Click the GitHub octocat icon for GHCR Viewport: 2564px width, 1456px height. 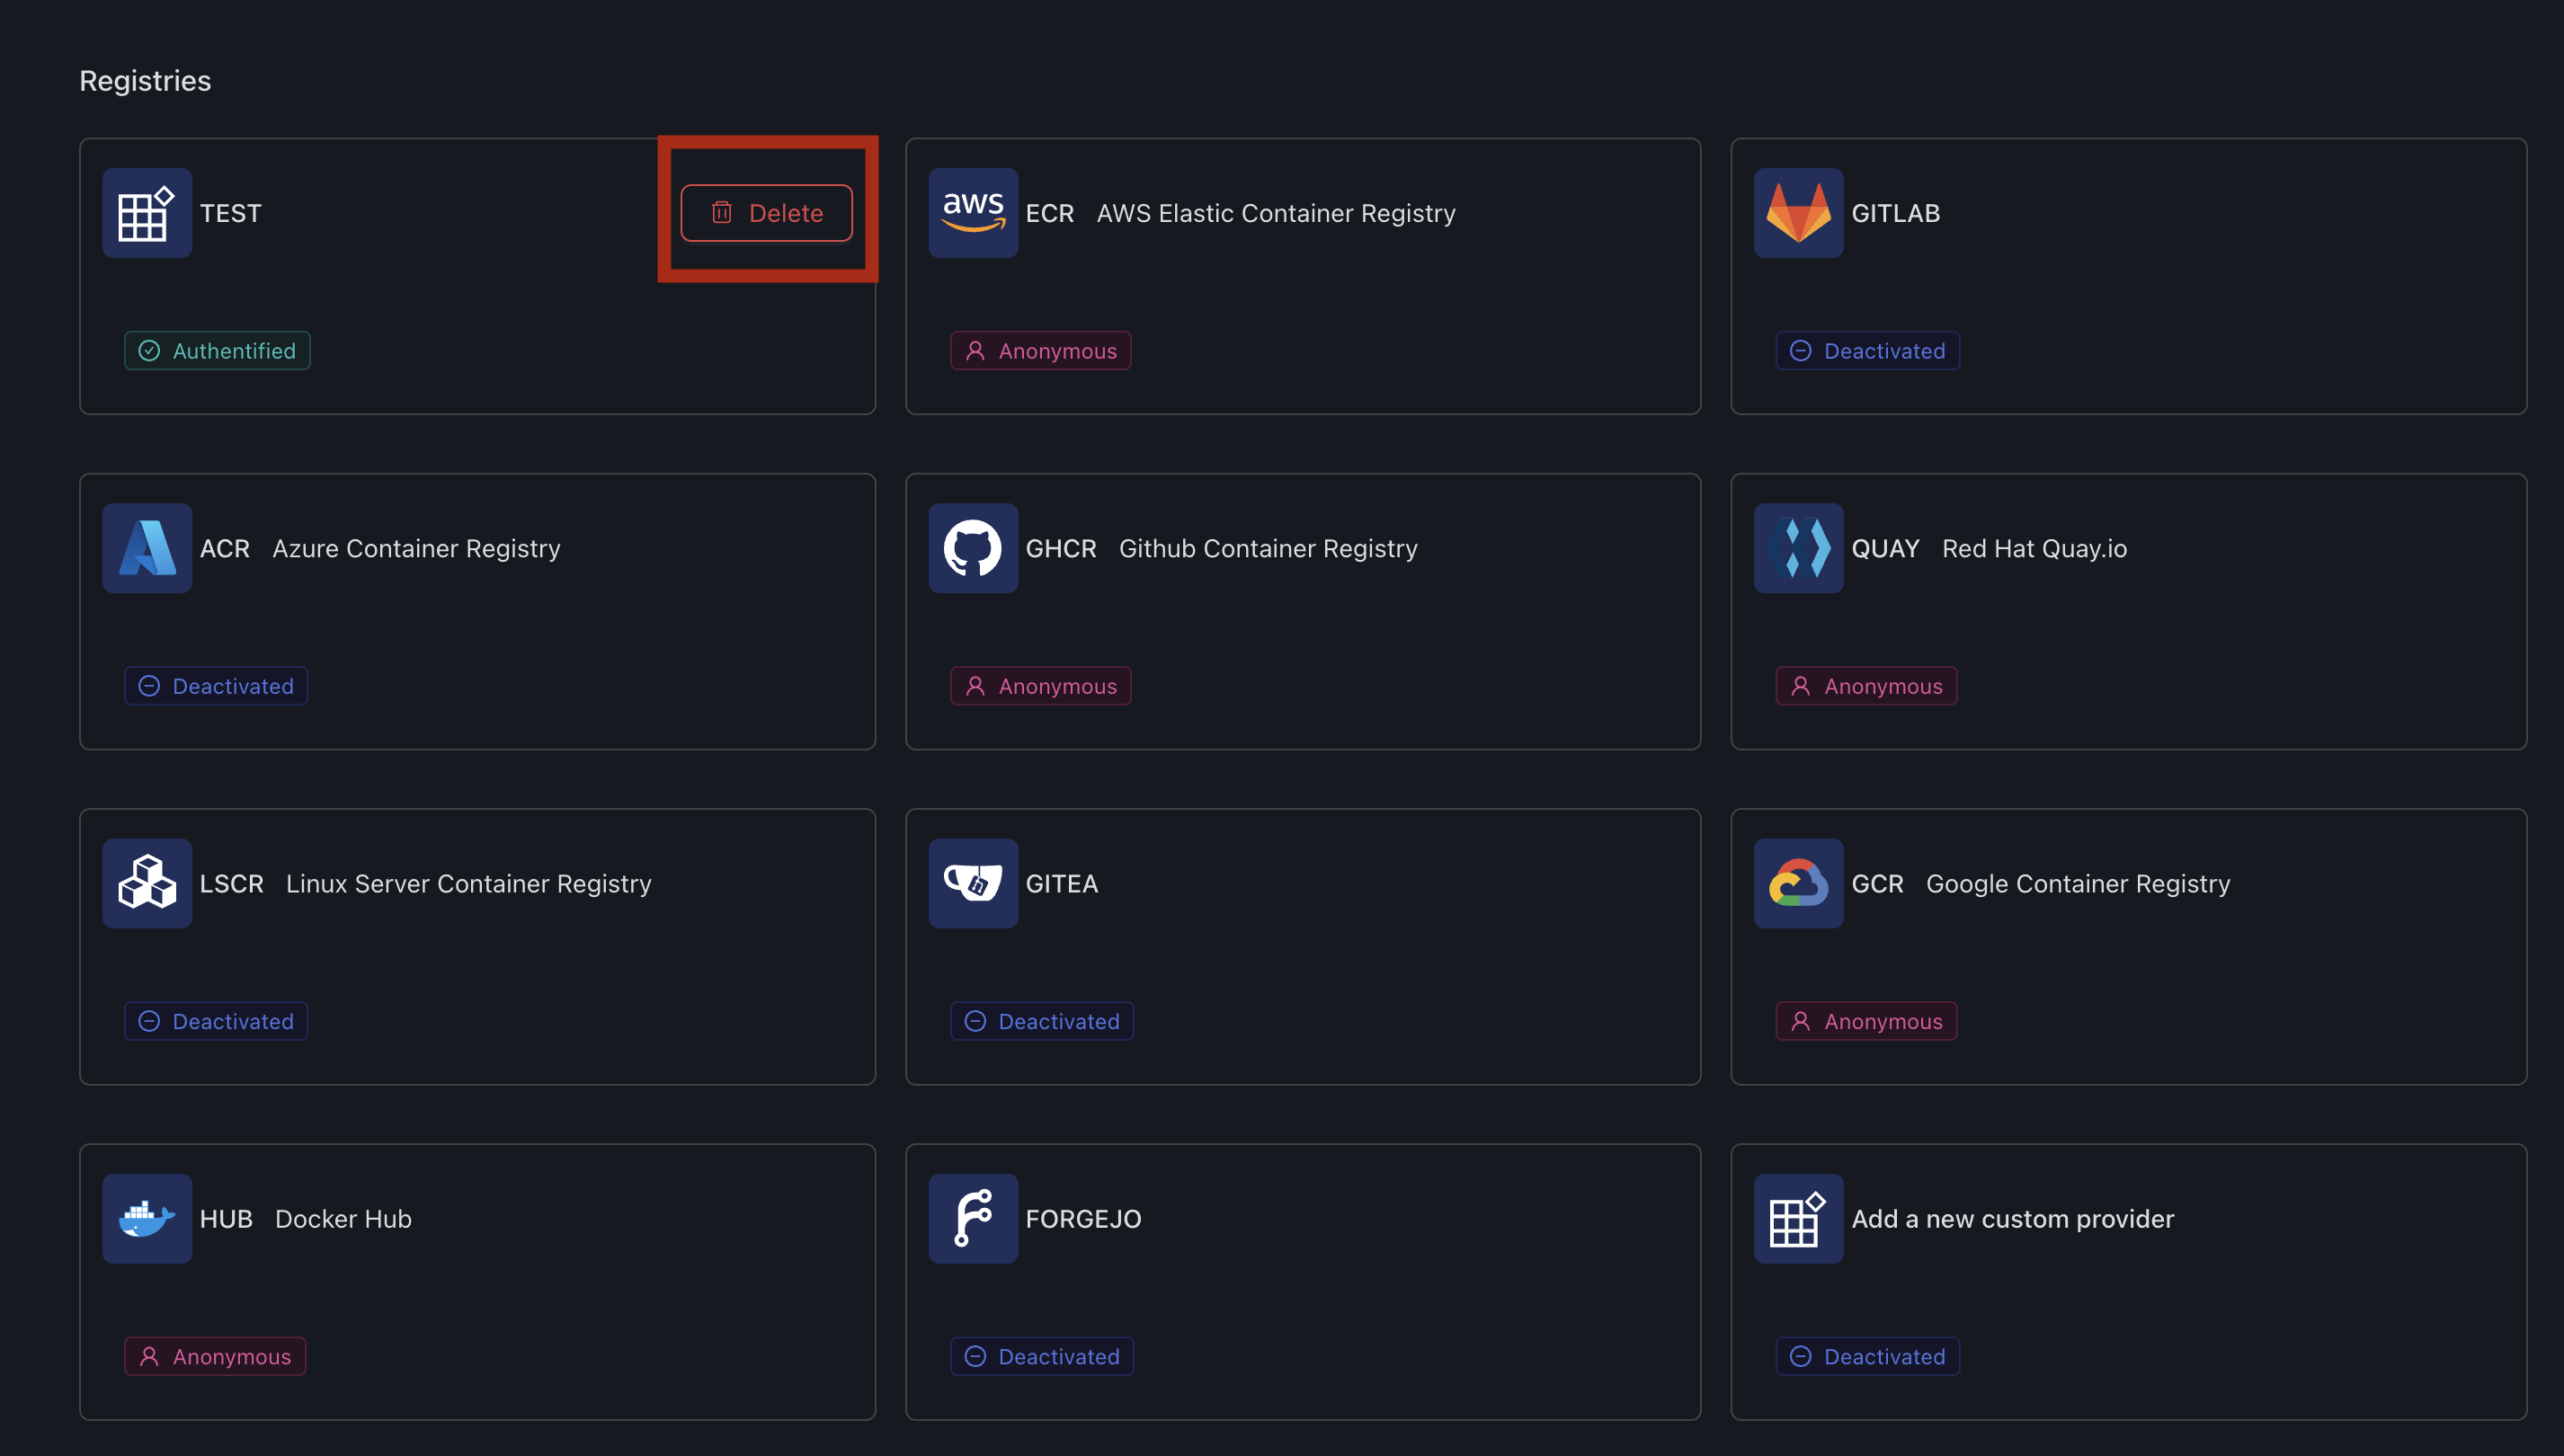point(973,548)
